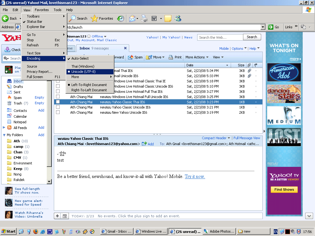Click the green Go arrow icon

[271, 27]
